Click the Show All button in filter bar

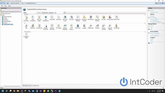pyautogui.click(x=45, y=13)
